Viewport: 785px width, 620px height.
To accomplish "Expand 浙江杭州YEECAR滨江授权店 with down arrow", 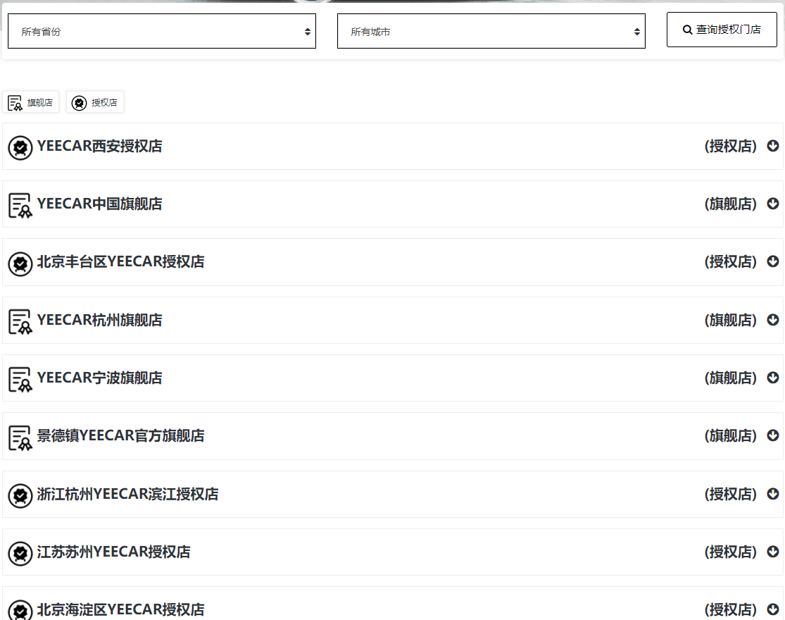I will (773, 494).
